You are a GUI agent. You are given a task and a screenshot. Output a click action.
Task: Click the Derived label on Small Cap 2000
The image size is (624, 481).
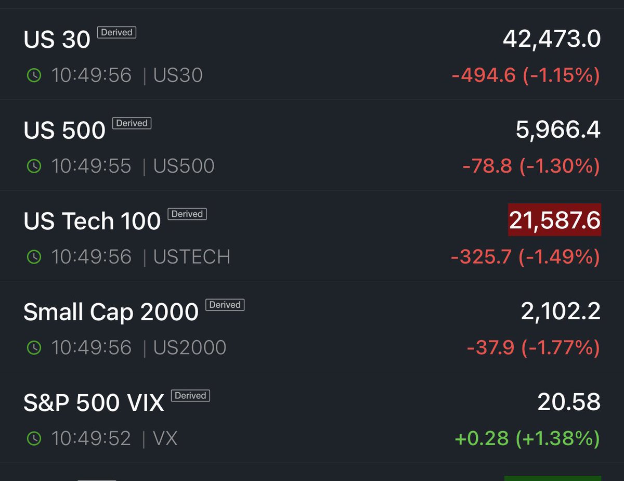[225, 305]
